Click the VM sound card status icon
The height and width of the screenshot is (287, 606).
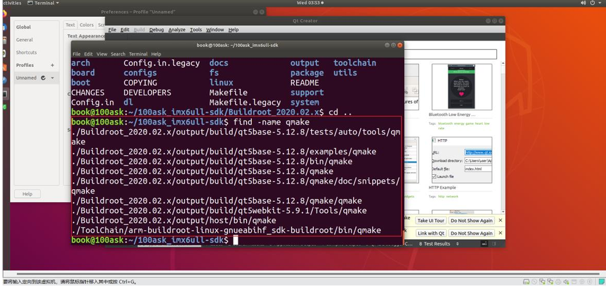566,282
